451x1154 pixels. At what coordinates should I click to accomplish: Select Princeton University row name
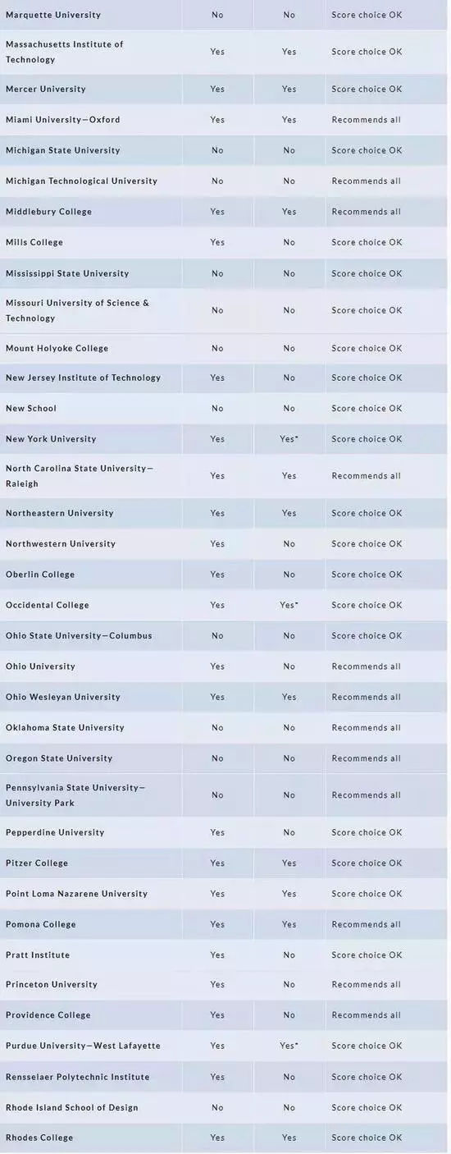pyautogui.click(x=52, y=984)
